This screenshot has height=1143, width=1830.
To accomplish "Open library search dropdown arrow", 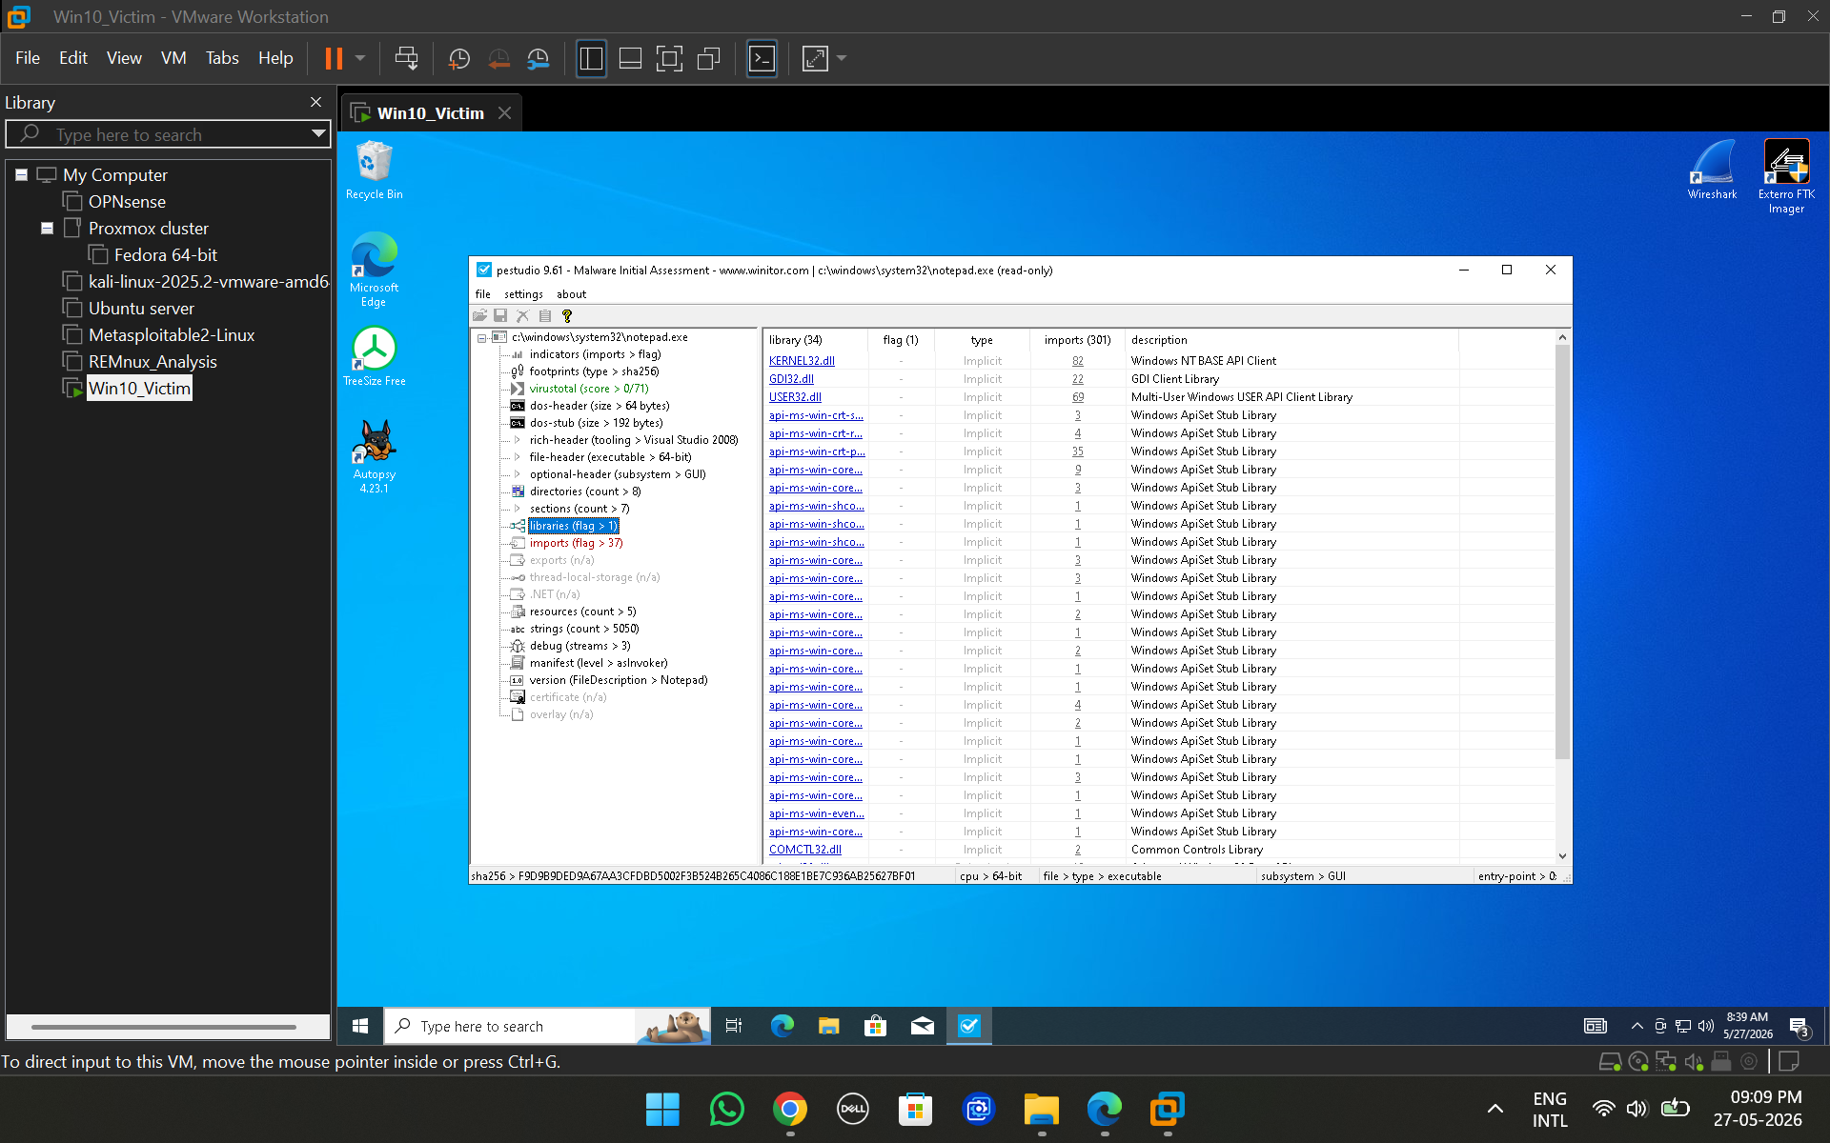I will (318, 134).
